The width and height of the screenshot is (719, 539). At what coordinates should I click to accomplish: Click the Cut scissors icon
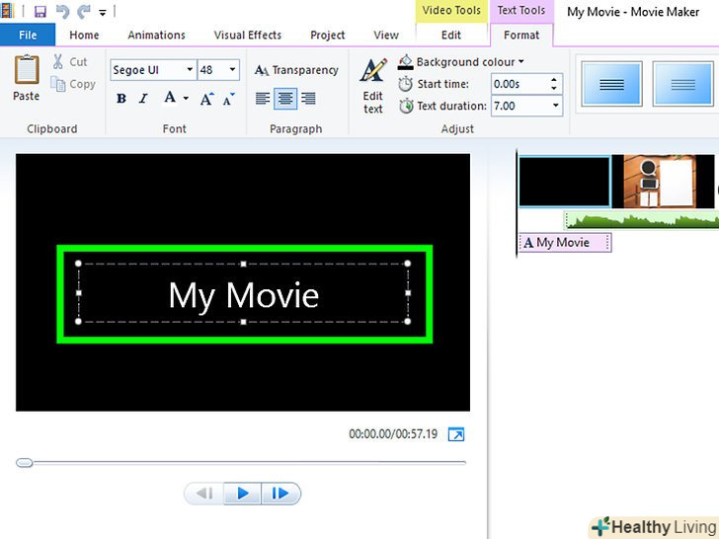click(58, 62)
